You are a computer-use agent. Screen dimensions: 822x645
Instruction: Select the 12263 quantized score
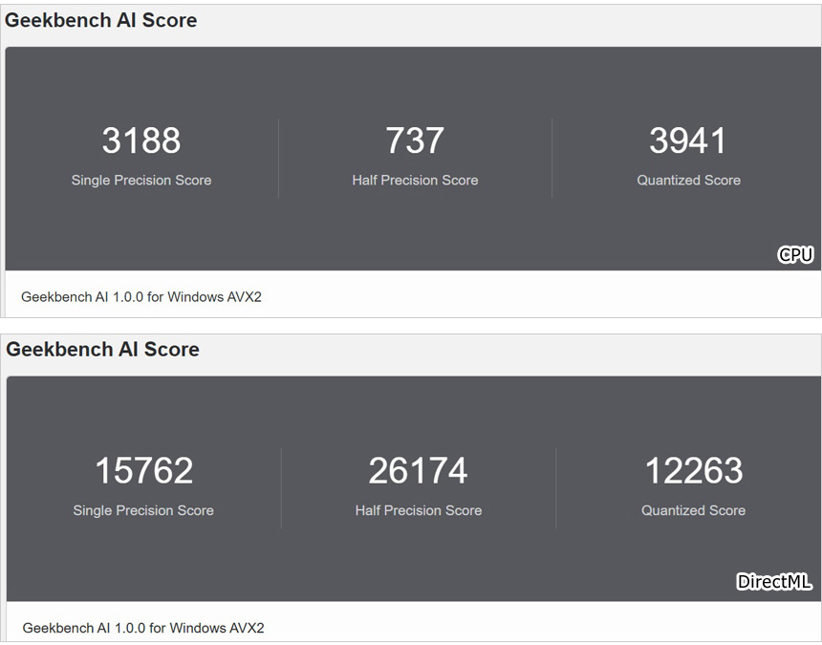pyautogui.click(x=694, y=470)
